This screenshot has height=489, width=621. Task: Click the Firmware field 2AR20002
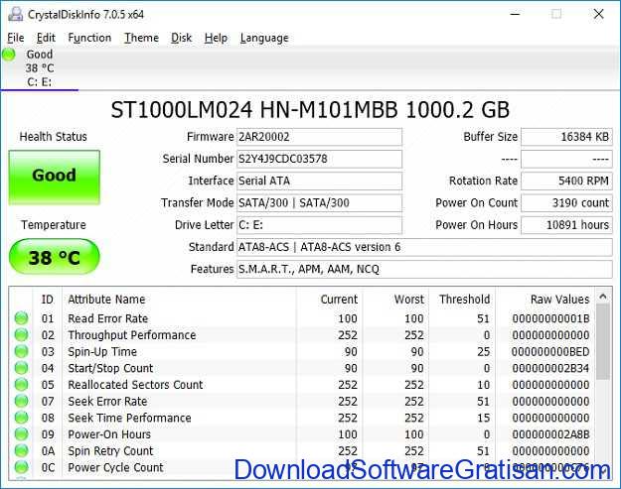tap(319, 137)
